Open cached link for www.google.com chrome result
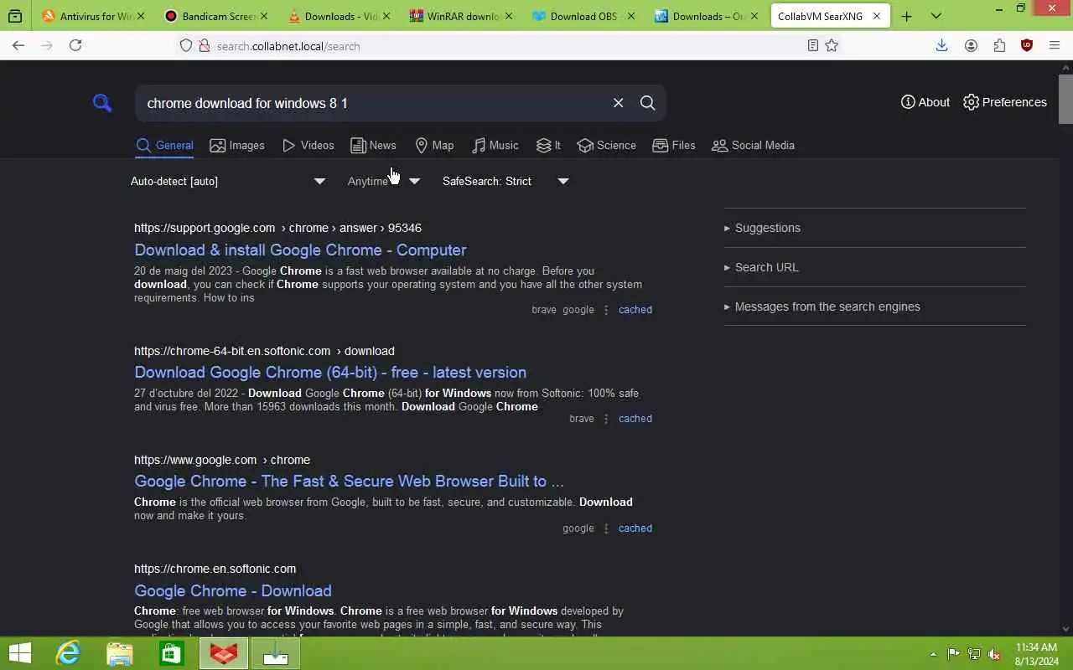1073x670 pixels. (x=635, y=528)
